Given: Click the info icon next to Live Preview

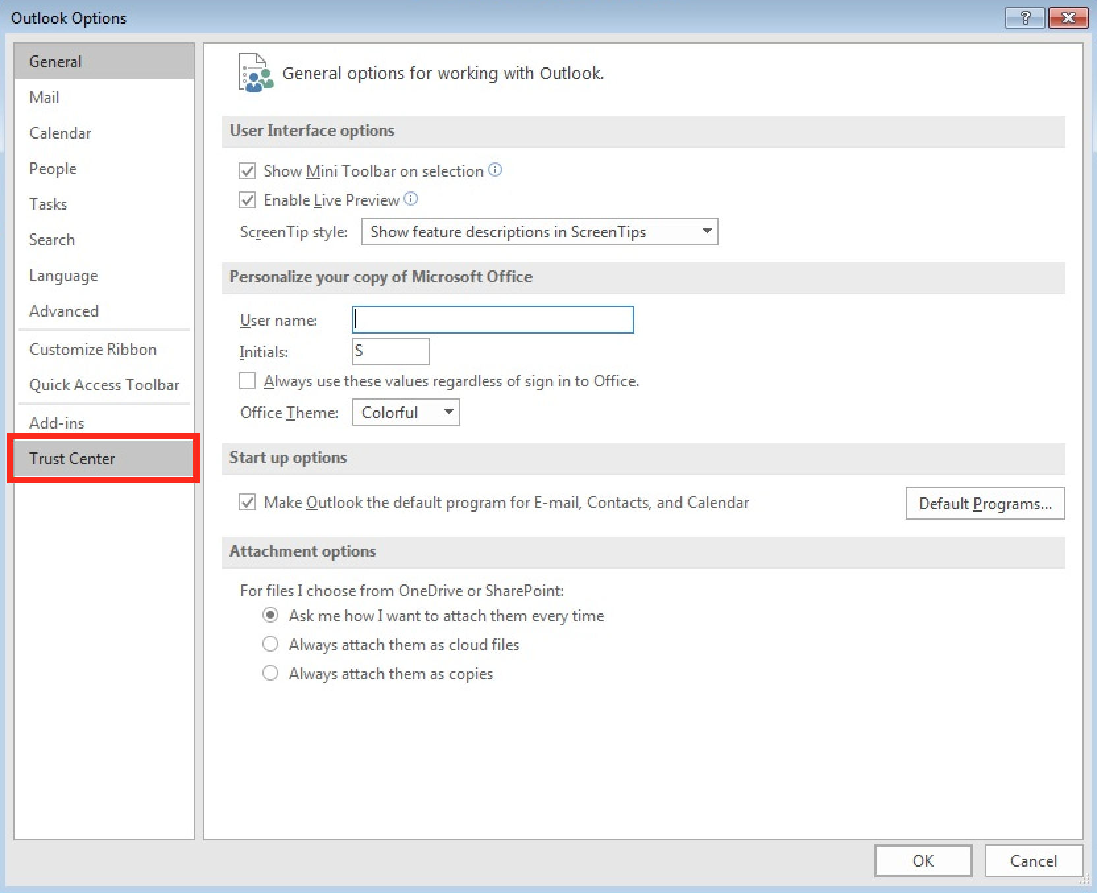Looking at the screenshot, I should pyautogui.click(x=411, y=199).
